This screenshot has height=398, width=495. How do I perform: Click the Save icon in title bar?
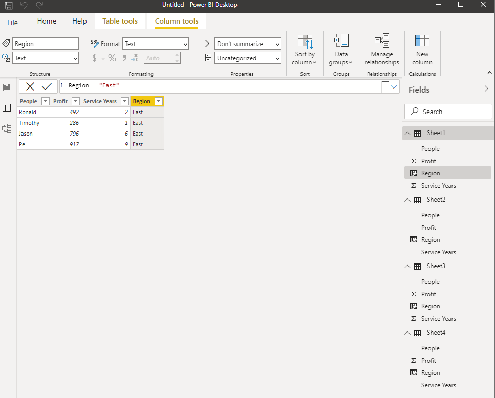[9, 5]
